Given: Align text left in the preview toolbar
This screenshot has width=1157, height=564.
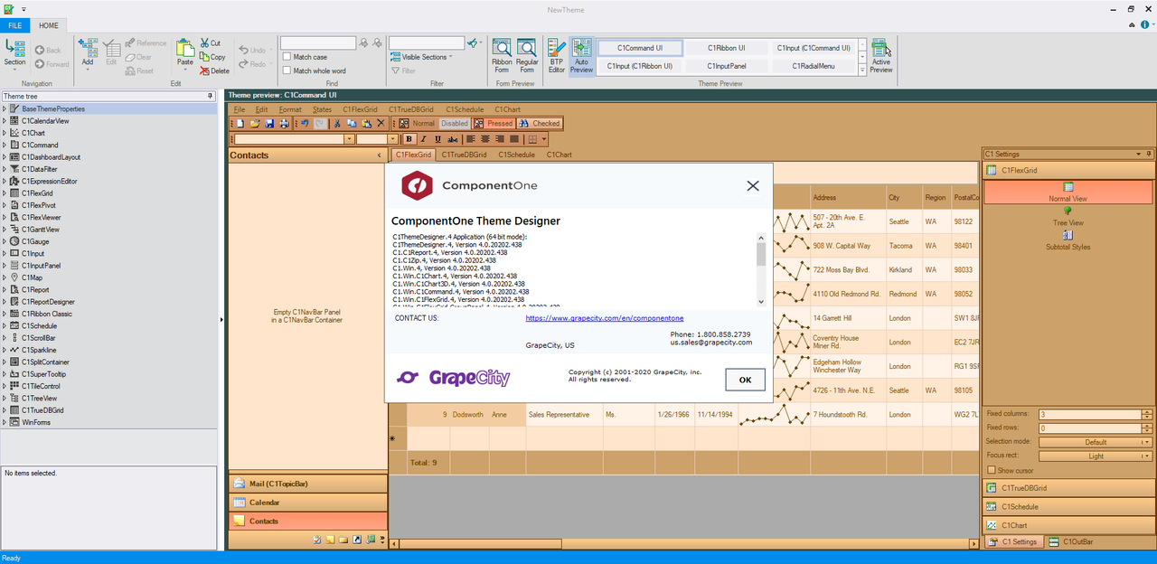Looking at the screenshot, I should tap(471, 139).
